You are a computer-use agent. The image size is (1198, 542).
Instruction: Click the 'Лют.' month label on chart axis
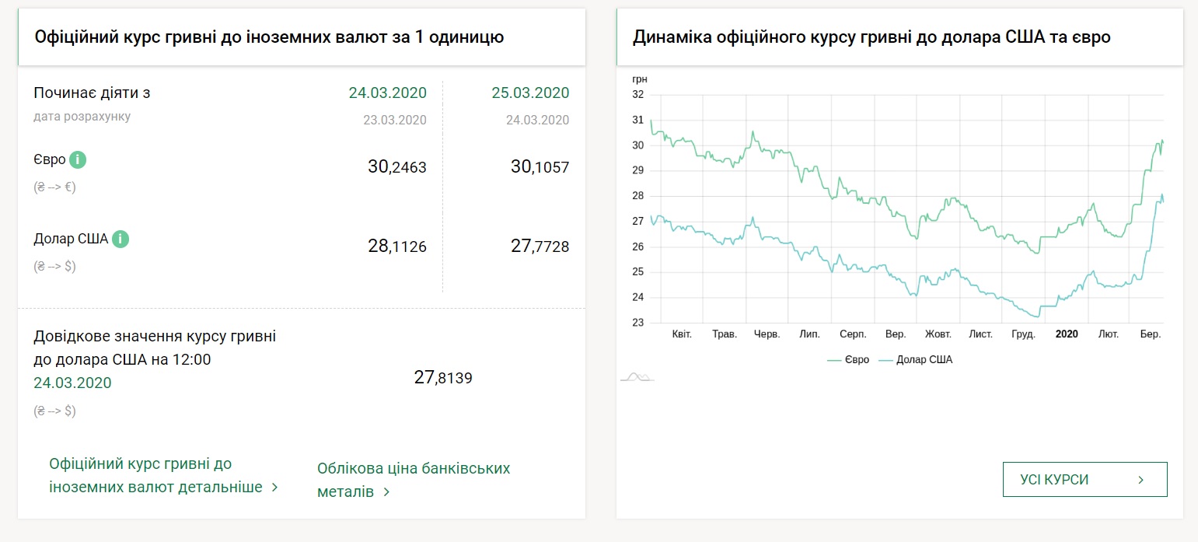tap(1108, 334)
